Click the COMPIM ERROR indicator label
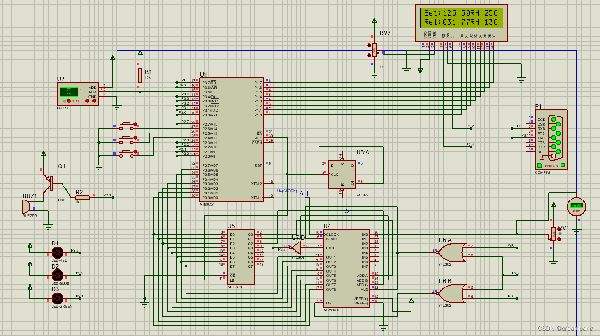The width and height of the screenshot is (600, 336). (x=551, y=166)
